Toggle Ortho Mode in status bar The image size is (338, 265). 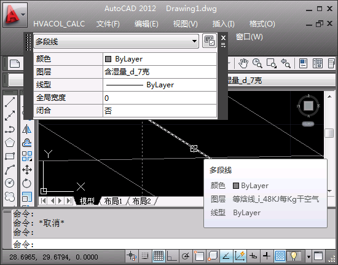[172, 256]
